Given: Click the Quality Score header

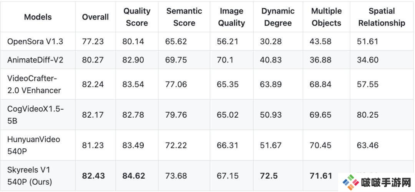Looking at the screenshot, I should [x=137, y=17].
